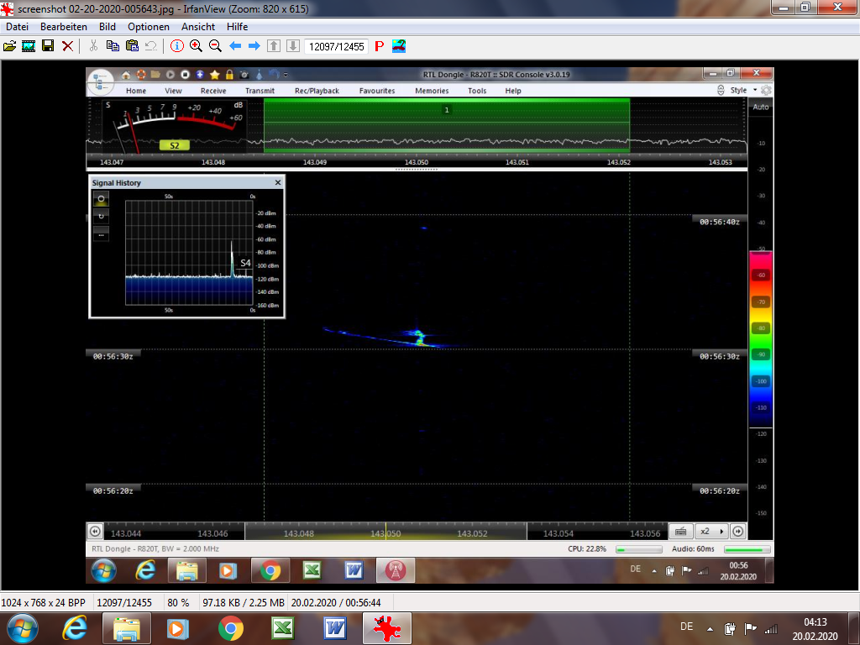Click the rainbow waterfall colour scale bar

tap(761, 339)
